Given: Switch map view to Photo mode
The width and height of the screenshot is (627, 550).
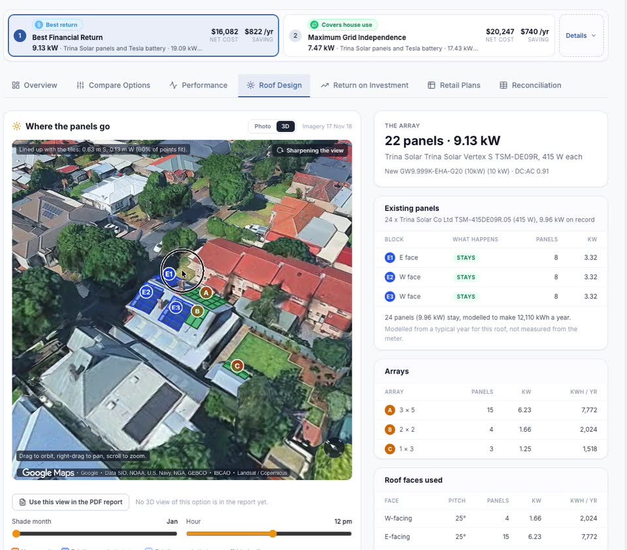Looking at the screenshot, I should pos(263,127).
